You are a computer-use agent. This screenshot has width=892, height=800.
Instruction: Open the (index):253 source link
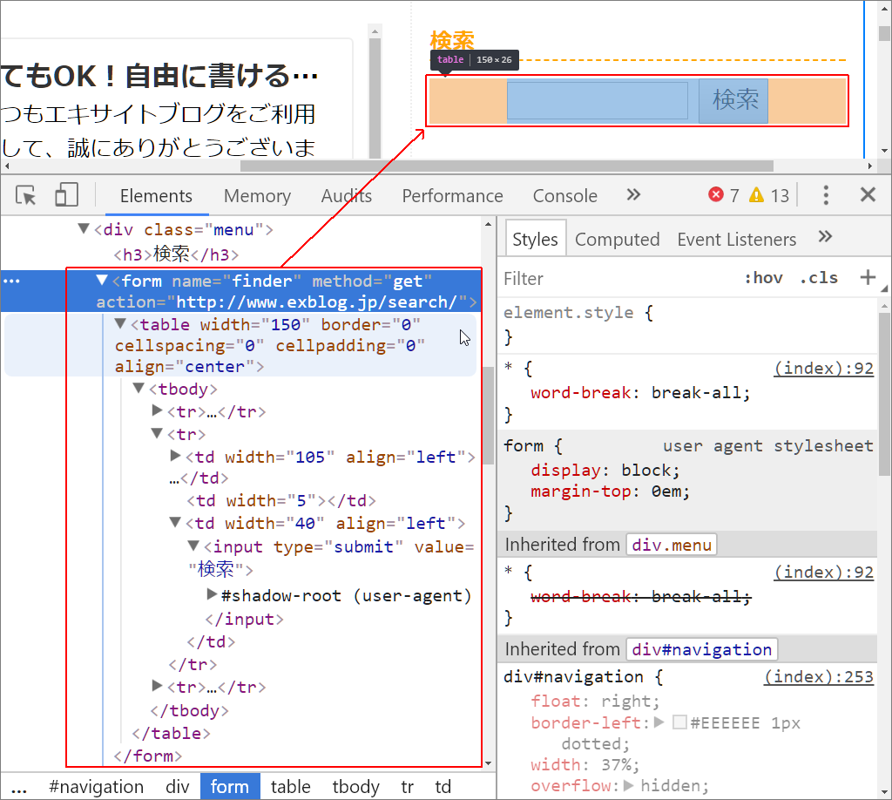coord(819,676)
